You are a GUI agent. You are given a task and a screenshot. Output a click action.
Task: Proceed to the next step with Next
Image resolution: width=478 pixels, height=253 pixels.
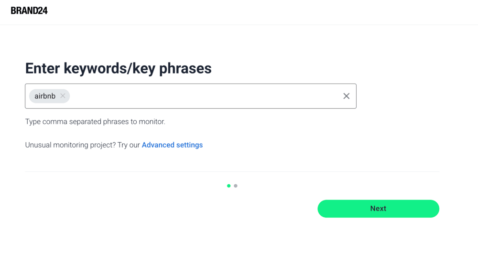[378, 209]
